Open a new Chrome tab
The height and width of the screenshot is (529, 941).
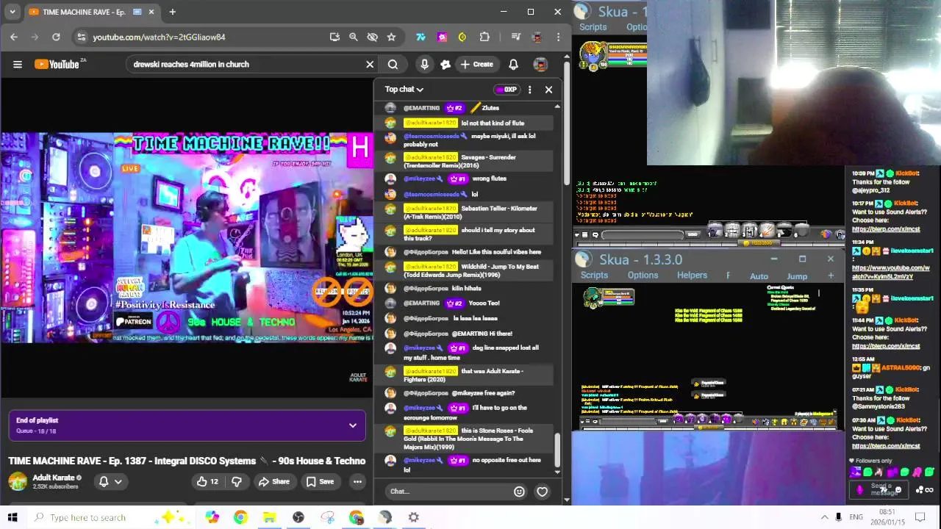[172, 12]
